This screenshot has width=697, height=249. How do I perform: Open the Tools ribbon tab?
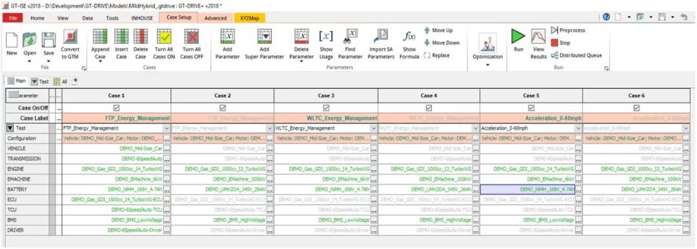pyautogui.click(x=112, y=18)
